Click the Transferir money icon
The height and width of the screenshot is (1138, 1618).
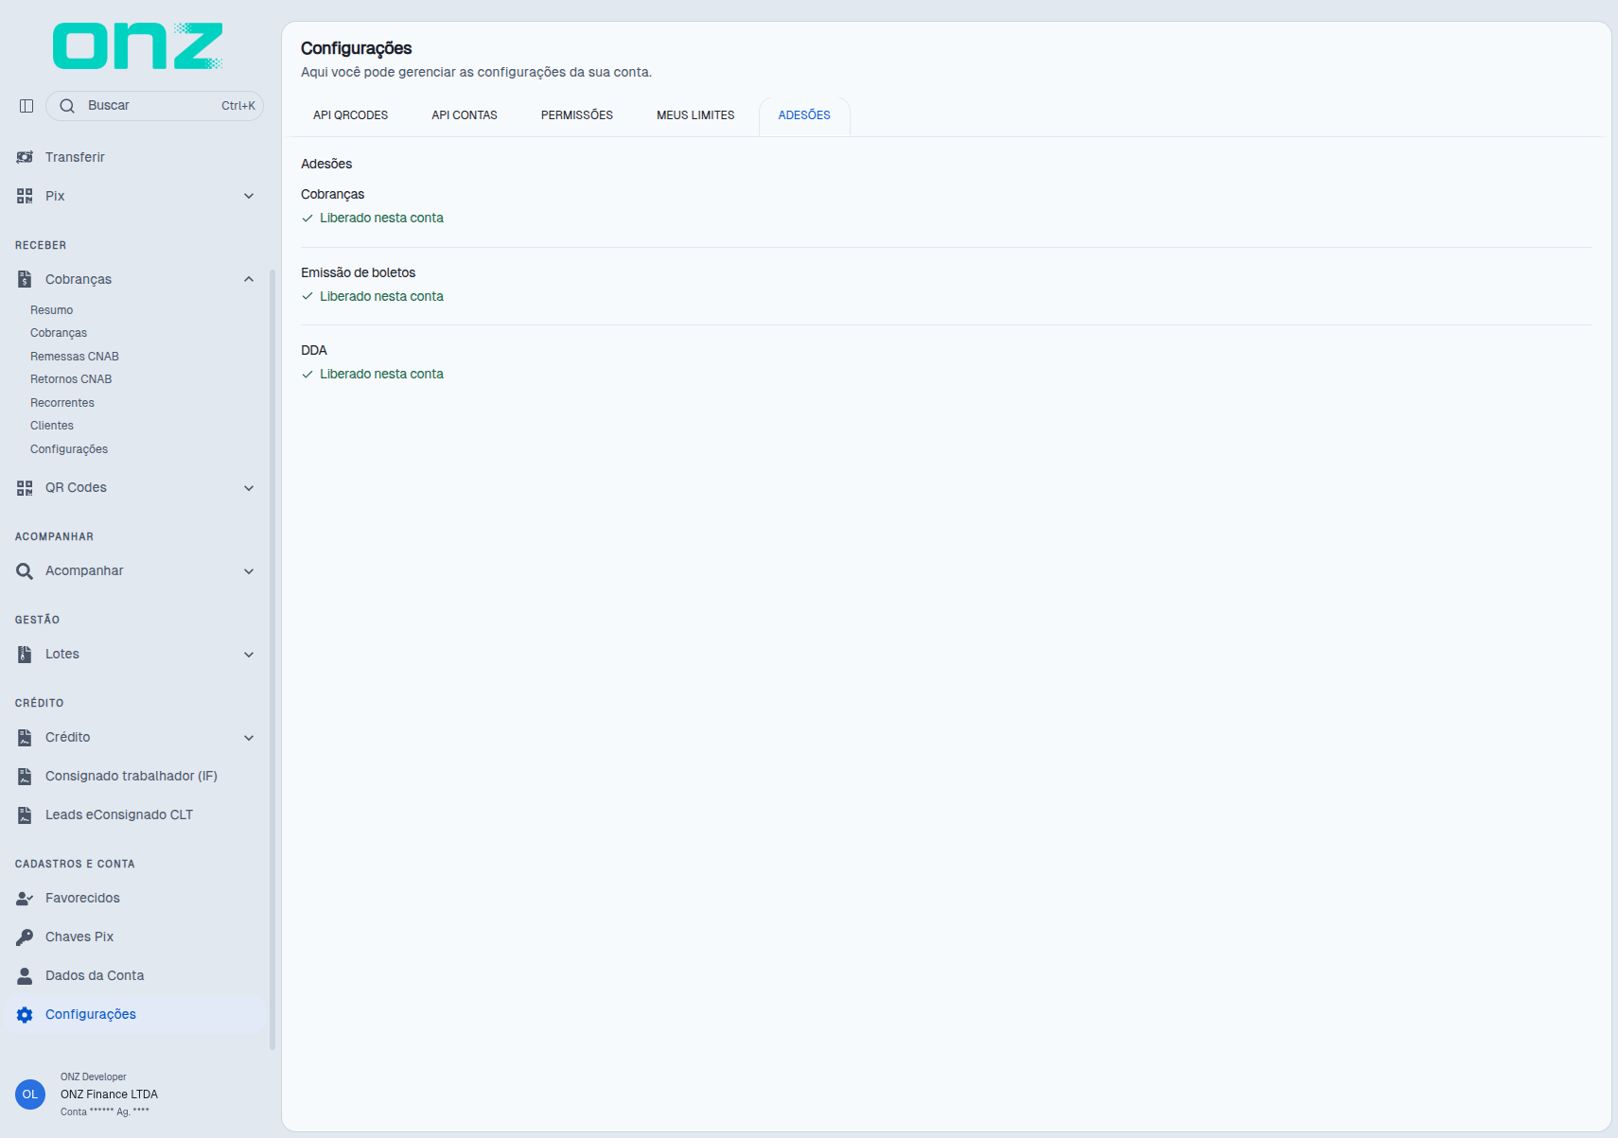tap(25, 157)
